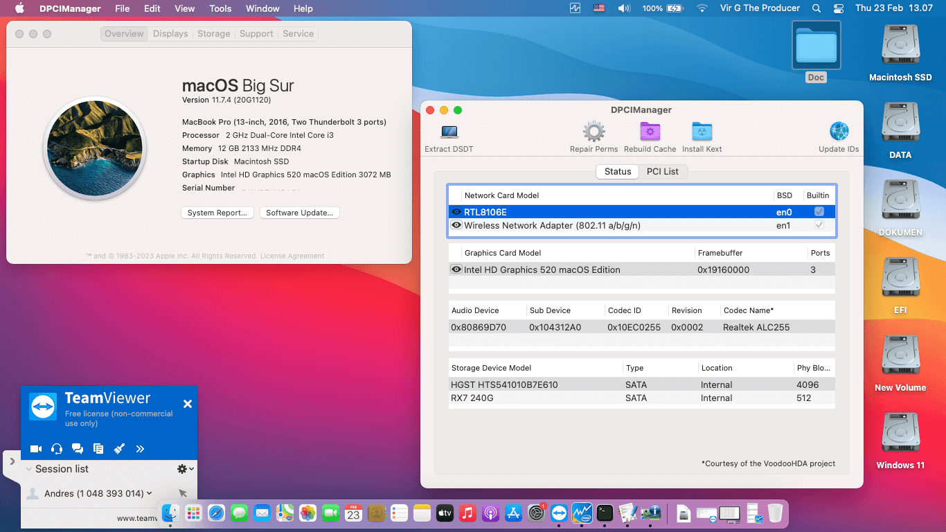Image resolution: width=946 pixels, height=532 pixels.
Task: Open the Session list gear dropdown
Action: (183, 468)
